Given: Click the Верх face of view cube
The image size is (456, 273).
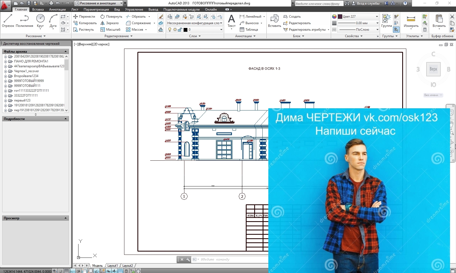Looking at the screenshot, I should coord(433,69).
